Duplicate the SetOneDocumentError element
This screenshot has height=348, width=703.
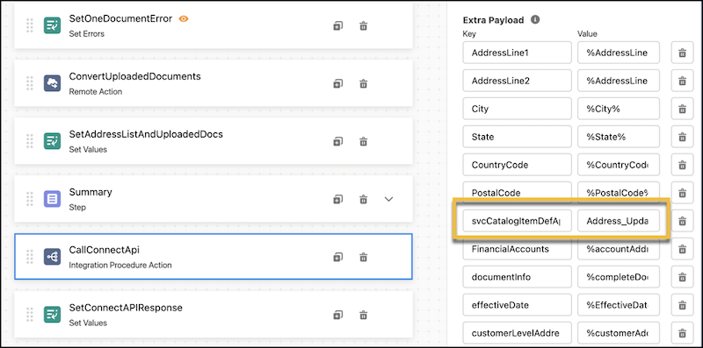pyautogui.click(x=338, y=26)
